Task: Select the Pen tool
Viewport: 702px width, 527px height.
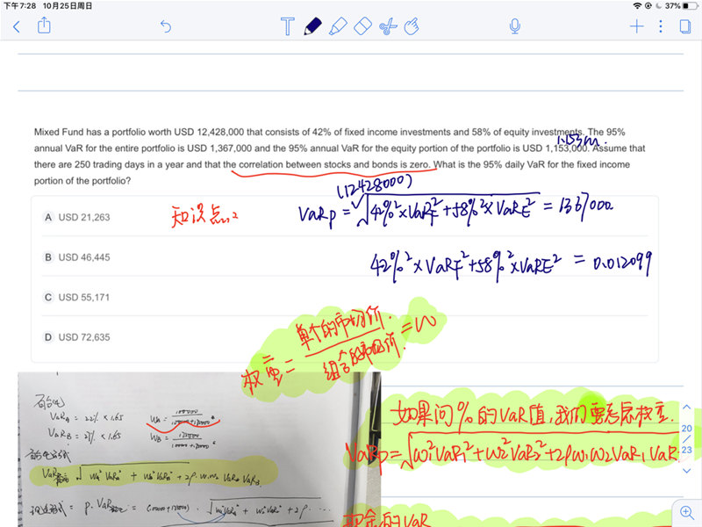Action: pos(312,26)
